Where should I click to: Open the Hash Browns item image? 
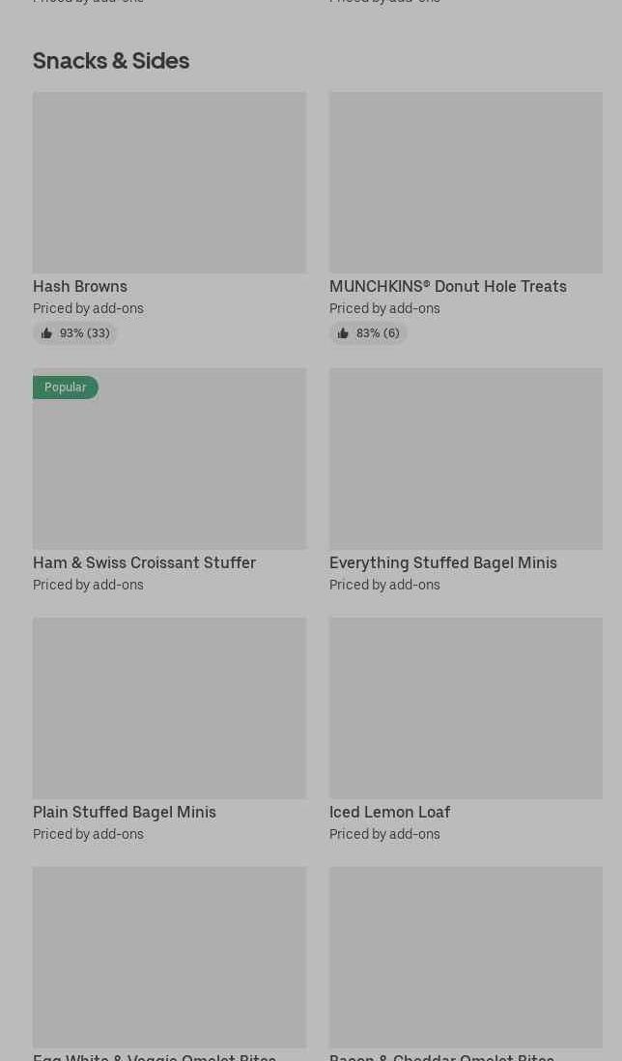click(x=169, y=182)
